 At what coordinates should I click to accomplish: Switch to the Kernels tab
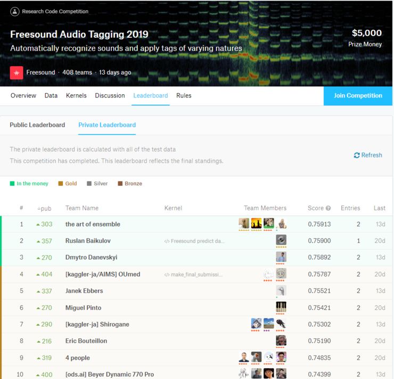(76, 95)
